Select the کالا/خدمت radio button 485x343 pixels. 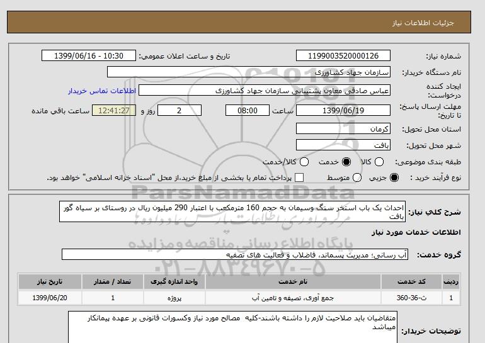point(304,162)
